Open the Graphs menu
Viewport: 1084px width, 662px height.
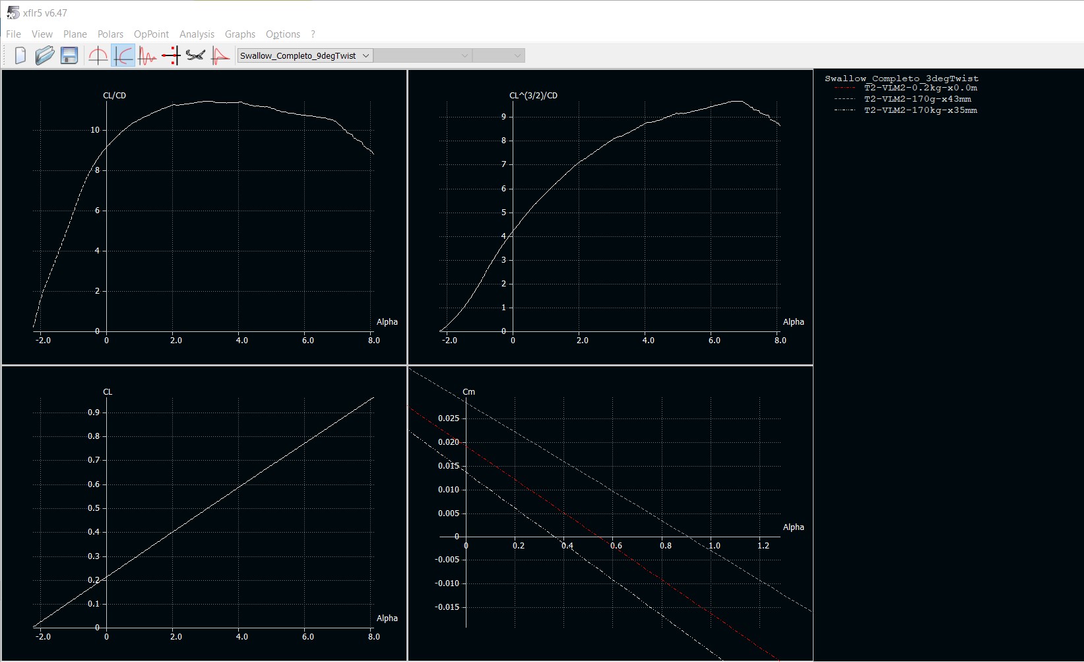click(x=239, y=34)
